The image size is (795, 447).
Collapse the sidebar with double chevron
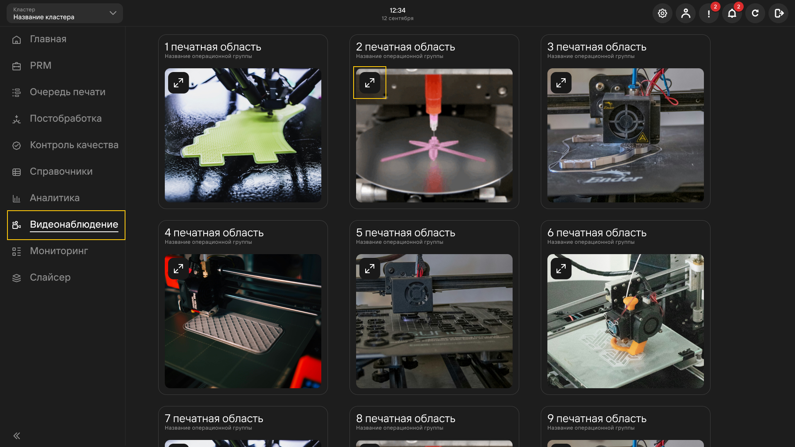tap(17, 435)
